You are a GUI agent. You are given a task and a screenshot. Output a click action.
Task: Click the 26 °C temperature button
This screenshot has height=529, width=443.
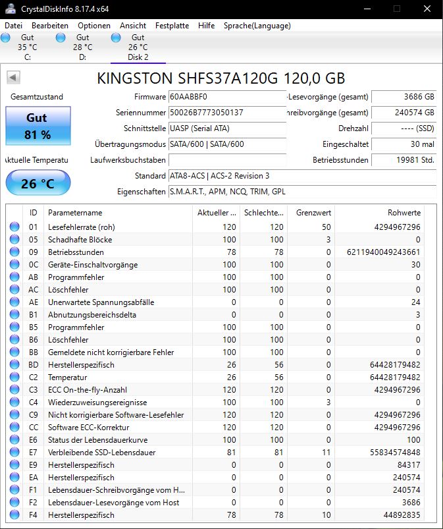tap(38, 183)
